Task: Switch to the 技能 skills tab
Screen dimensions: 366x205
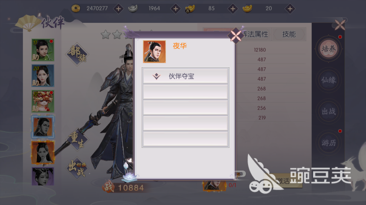Action: click(289, 35)
